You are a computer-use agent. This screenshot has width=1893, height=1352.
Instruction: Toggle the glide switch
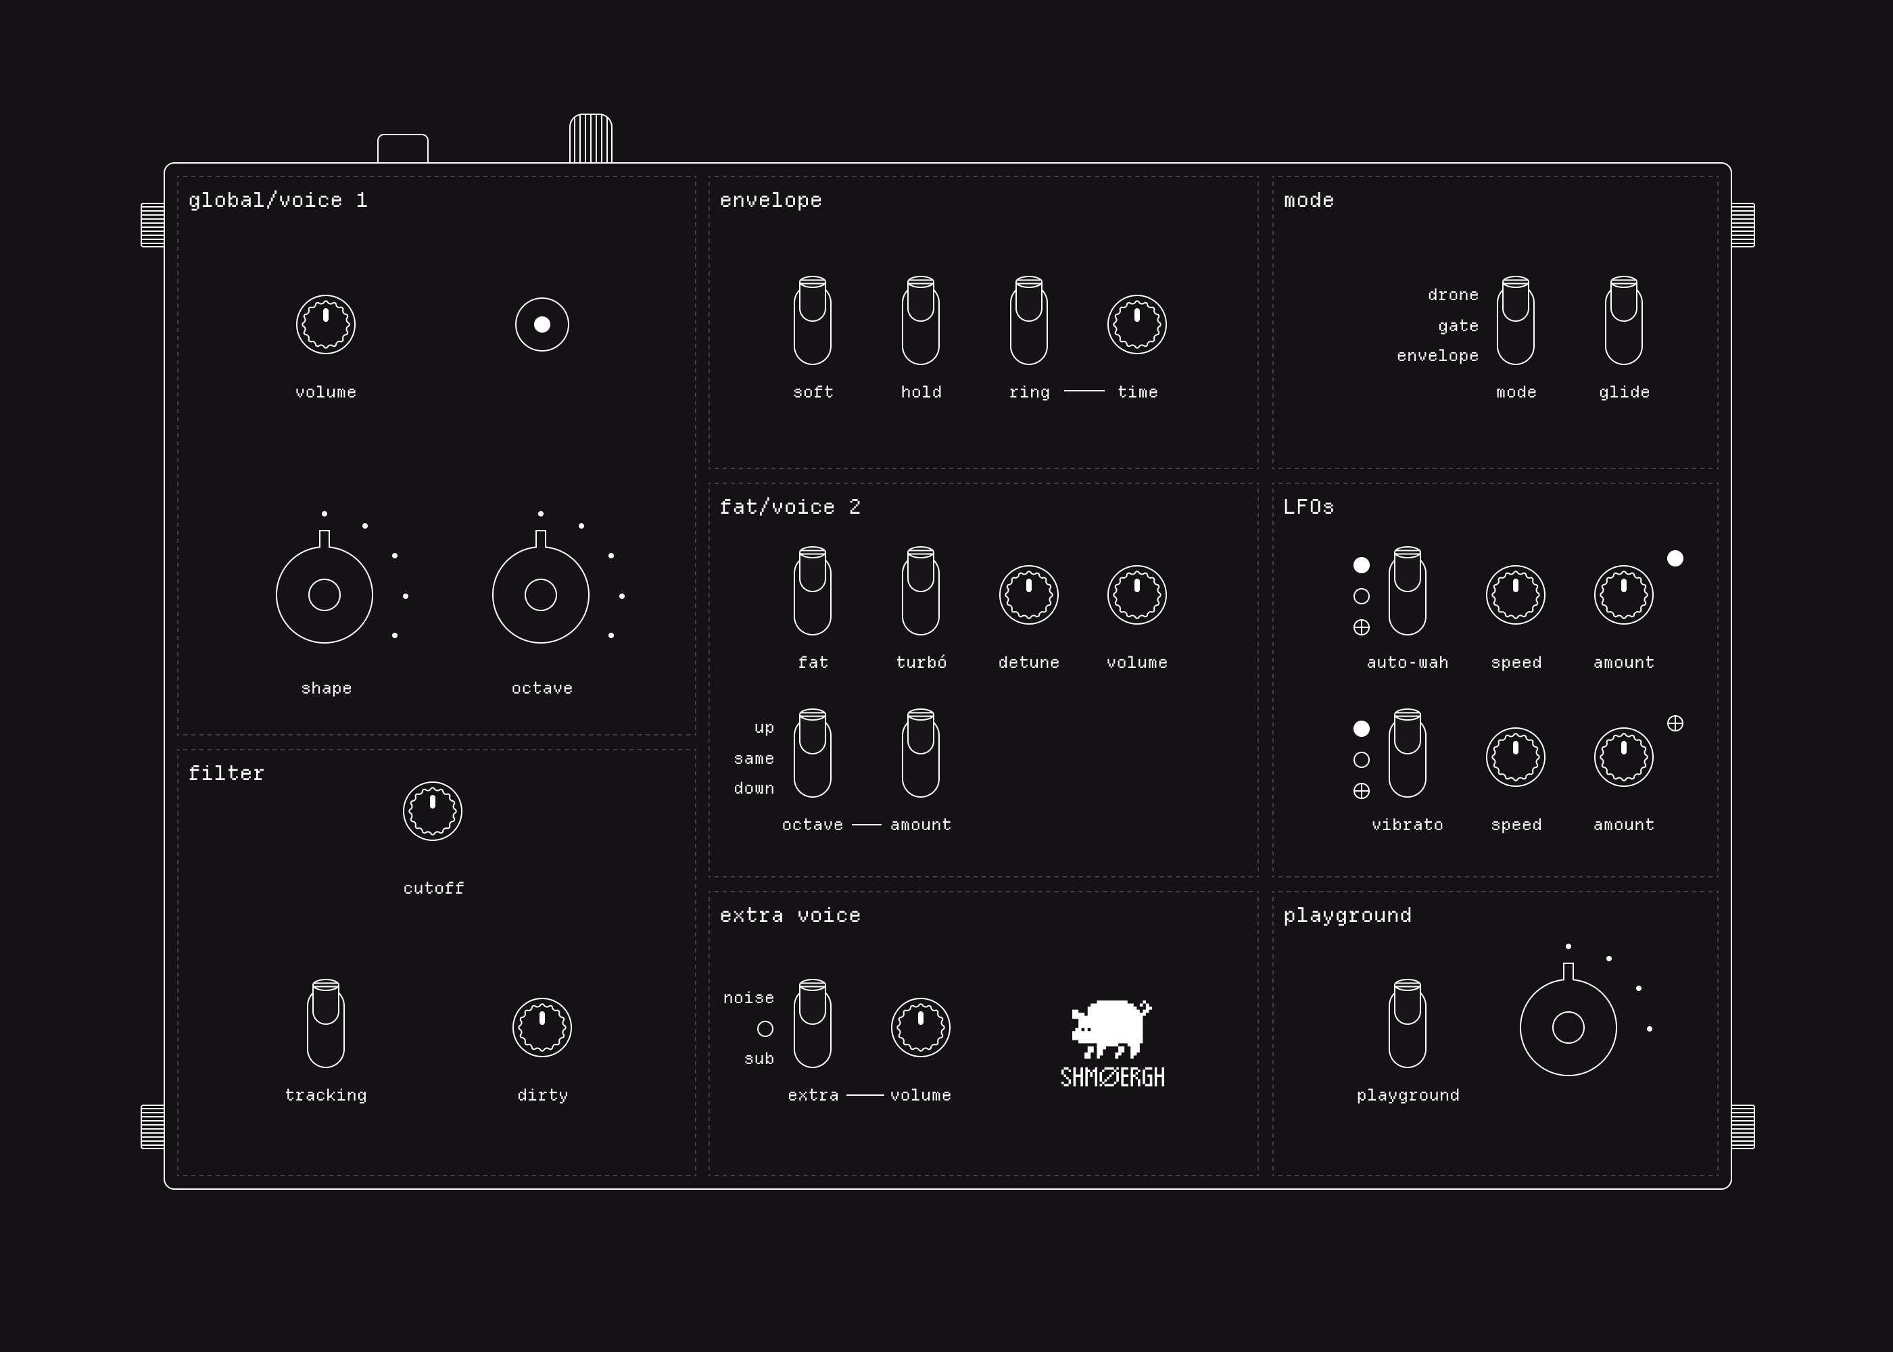[1623, 321]
